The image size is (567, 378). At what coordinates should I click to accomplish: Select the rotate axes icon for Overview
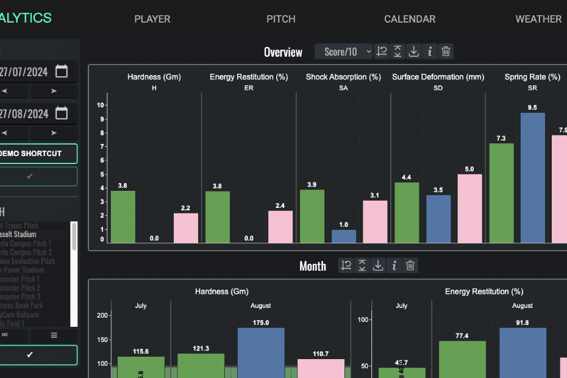(x=382, y=51)
